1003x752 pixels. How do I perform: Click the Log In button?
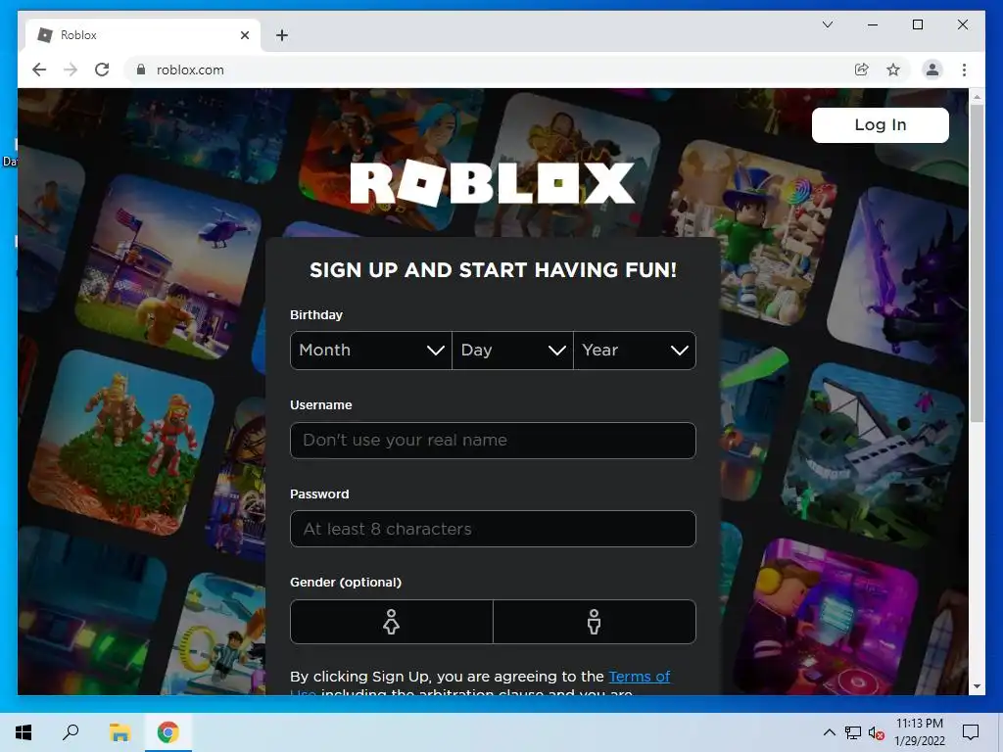(881, 124)
